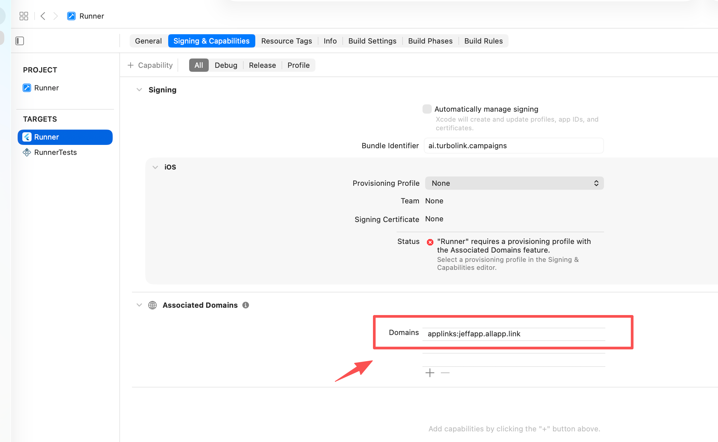Click the Associated Domains info icon
Image resolution: width=718 pixels, height=442 pixels.
(x=246, y=305)
